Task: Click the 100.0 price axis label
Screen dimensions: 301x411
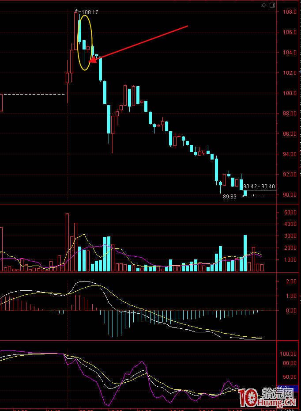Action: coord(290,93)
